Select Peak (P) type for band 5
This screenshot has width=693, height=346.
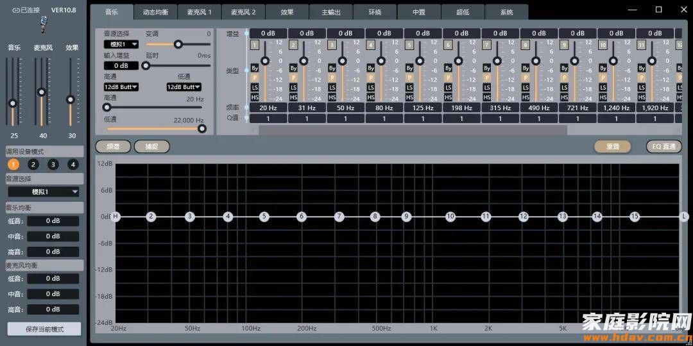coord(409,78)
